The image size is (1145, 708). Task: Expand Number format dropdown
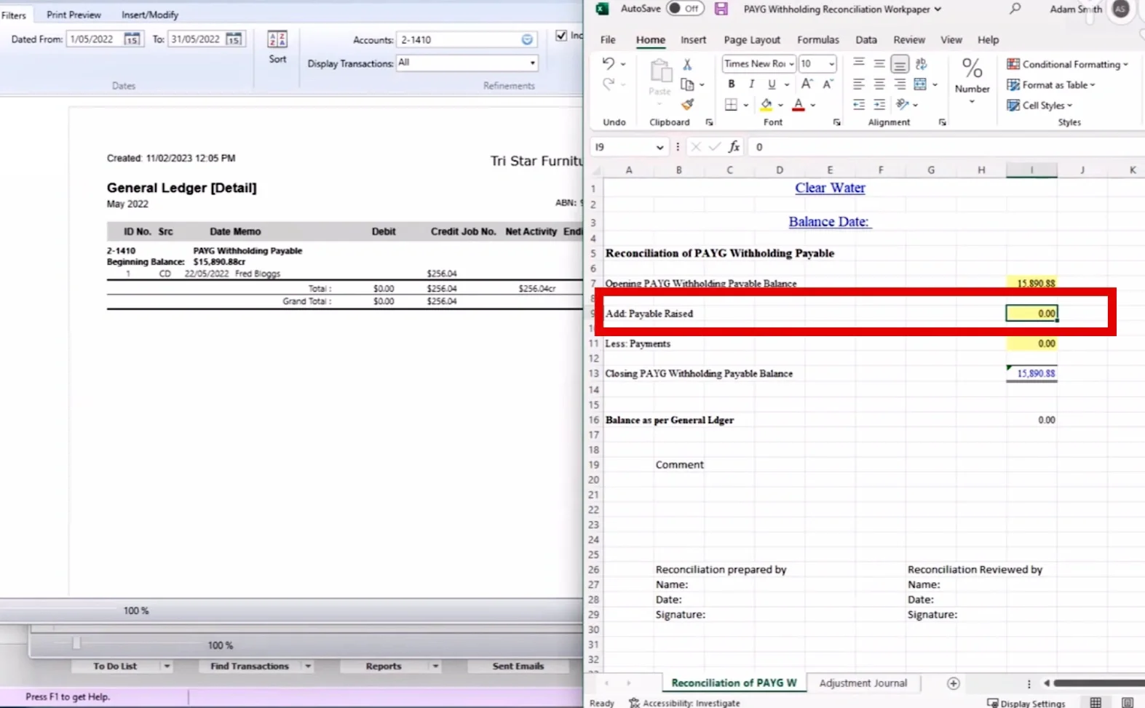pos(972,102)
